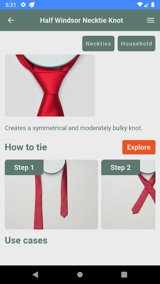The height and width of the screenshot is (284, 160).
Task: Open recent apps square button
Action: pos(124,274)
